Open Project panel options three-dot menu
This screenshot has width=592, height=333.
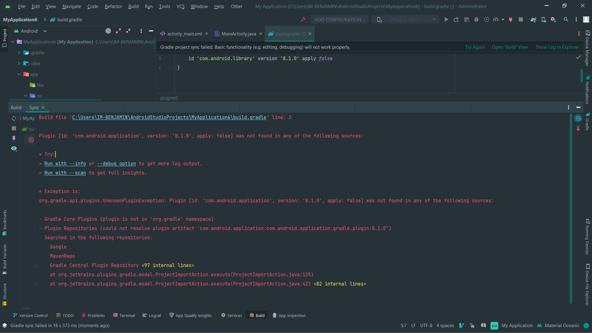point(141,31)
